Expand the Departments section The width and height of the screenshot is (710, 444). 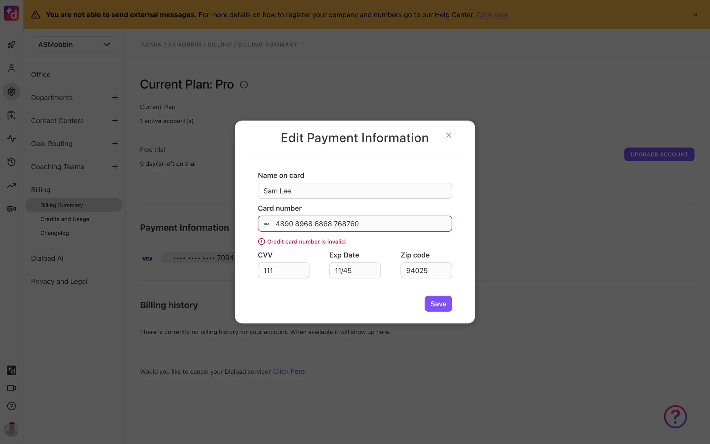pyautogui.click(x=115, y=98)
